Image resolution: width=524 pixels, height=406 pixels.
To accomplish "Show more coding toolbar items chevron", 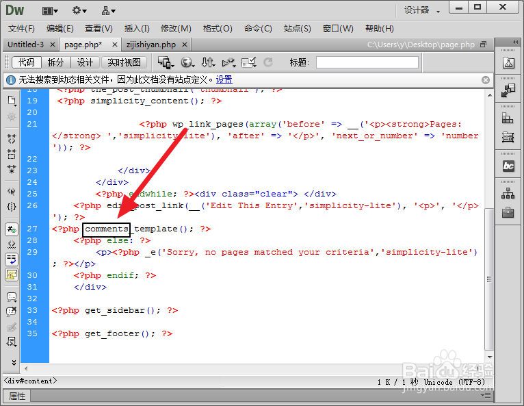I will coord(14,362).
